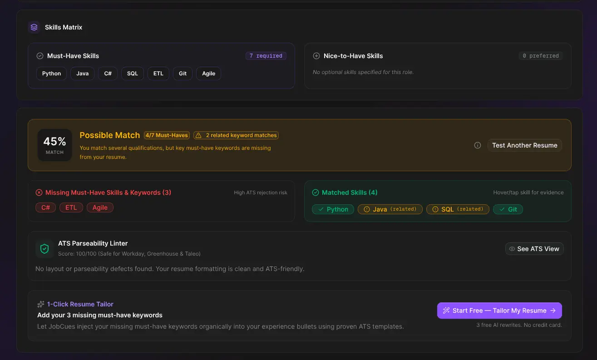The height and width of the screenshot is (360, 597).
Task: Click the red X icon for missing skills
Action: point(39,192)
